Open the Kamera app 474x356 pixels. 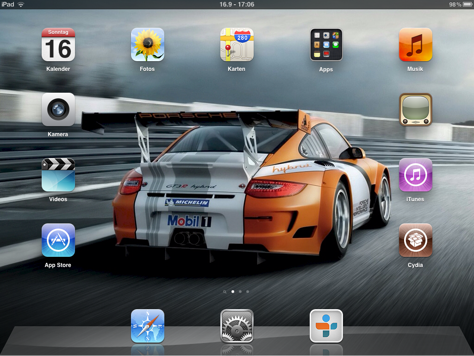[58, 109]
